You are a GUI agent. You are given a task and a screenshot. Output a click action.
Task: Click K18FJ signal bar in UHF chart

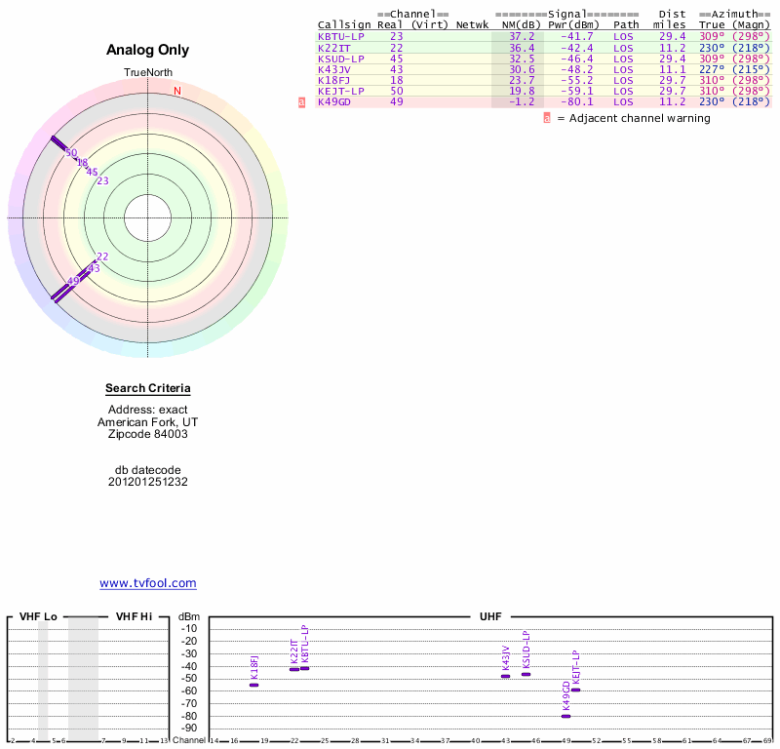[254, 686]
